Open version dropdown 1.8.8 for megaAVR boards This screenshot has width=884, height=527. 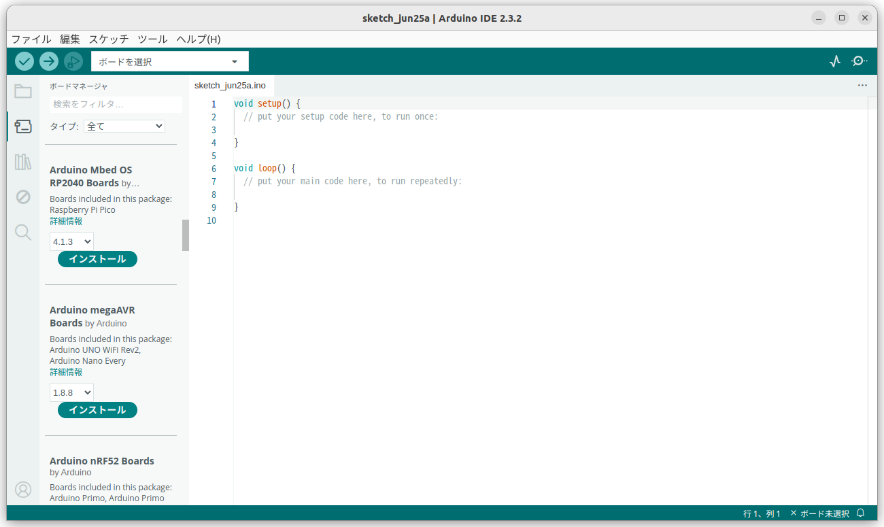tap(71, 392)
